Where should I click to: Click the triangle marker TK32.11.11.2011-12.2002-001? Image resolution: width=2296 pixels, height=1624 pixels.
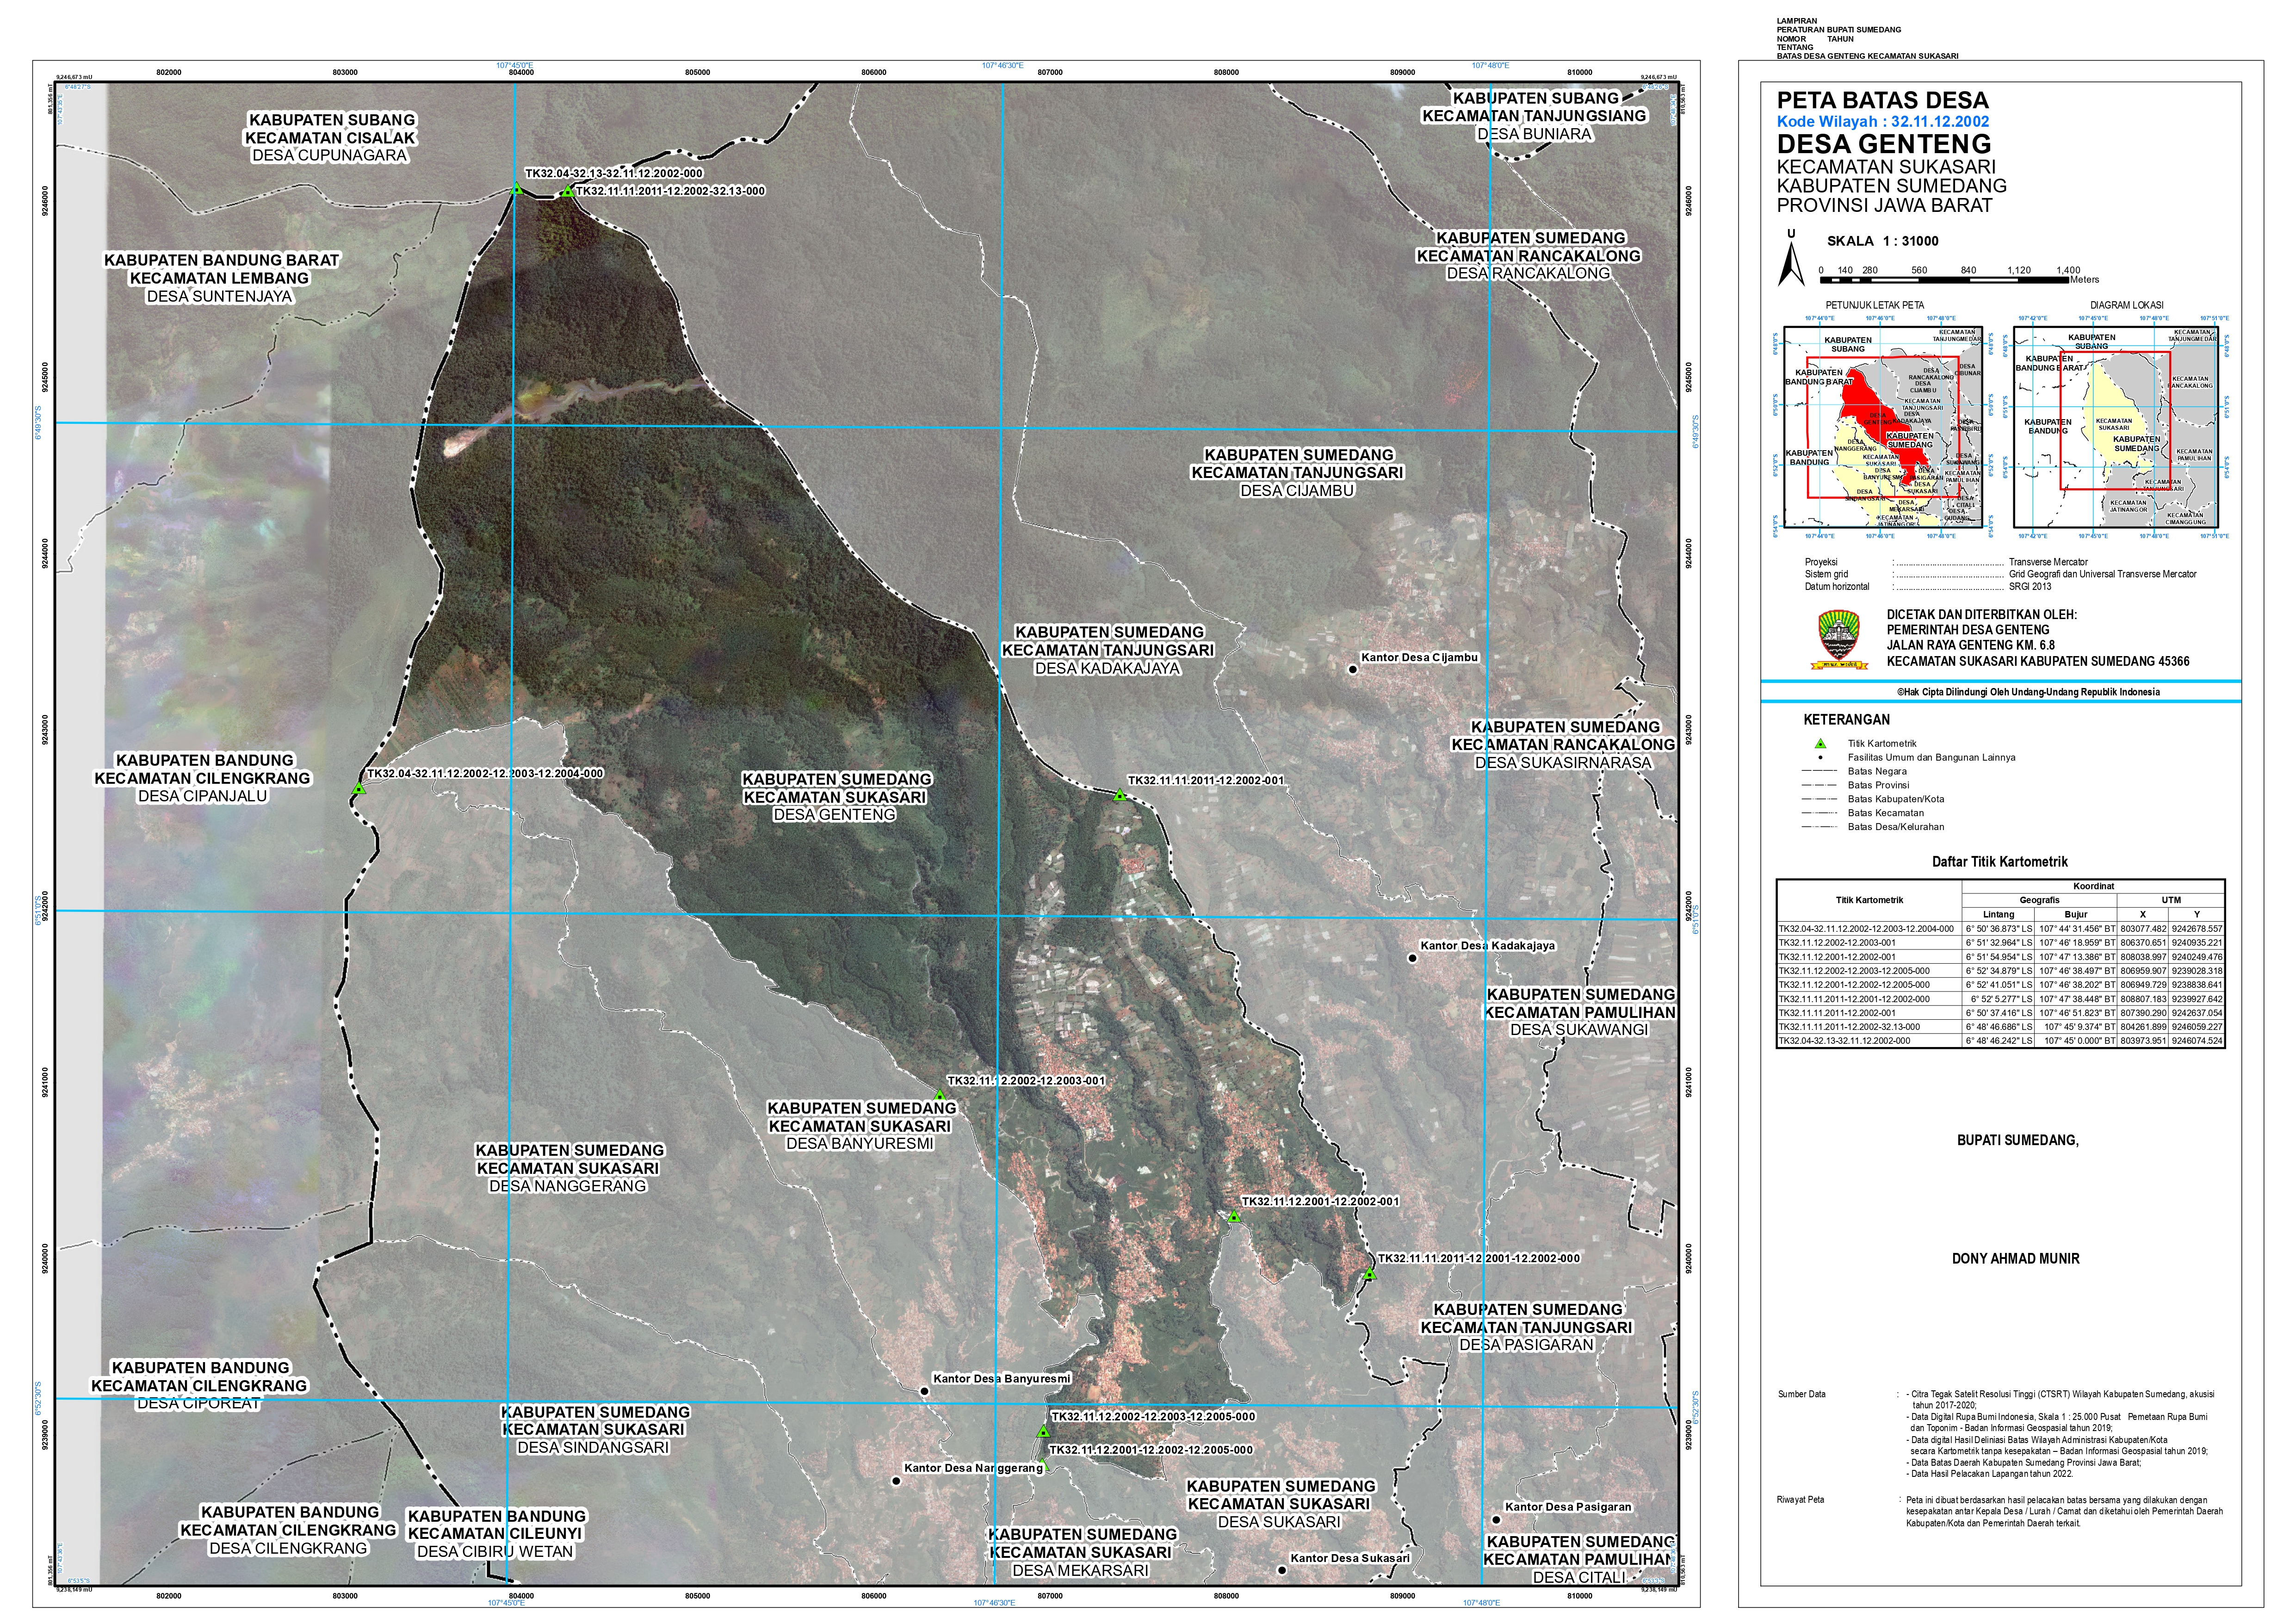1120,795
